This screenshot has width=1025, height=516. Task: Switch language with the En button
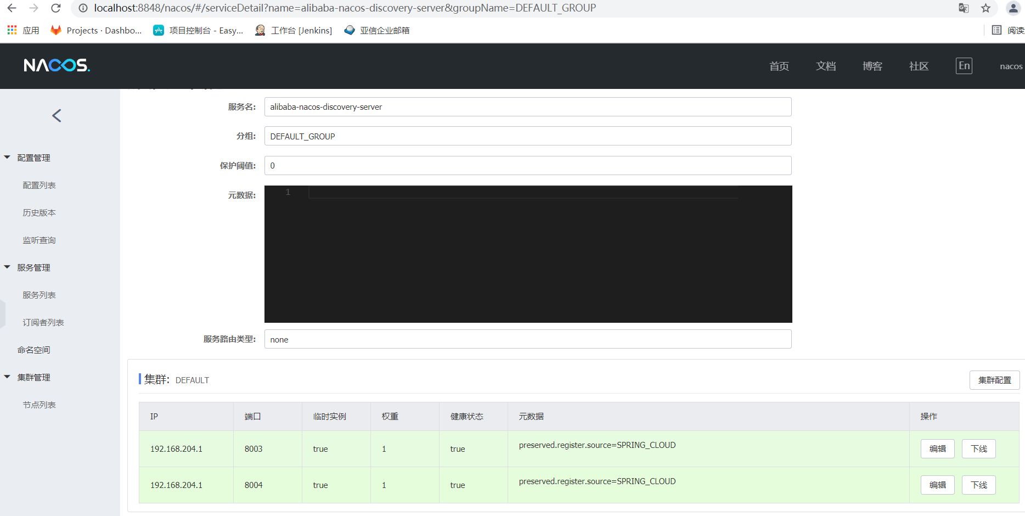tap(964, 66)
